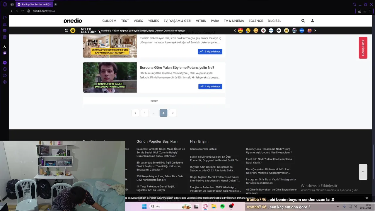Go to pagination page 1
The width and height of the screenshot is (375, 211).
pyautogui.click(x=144, y=113)
